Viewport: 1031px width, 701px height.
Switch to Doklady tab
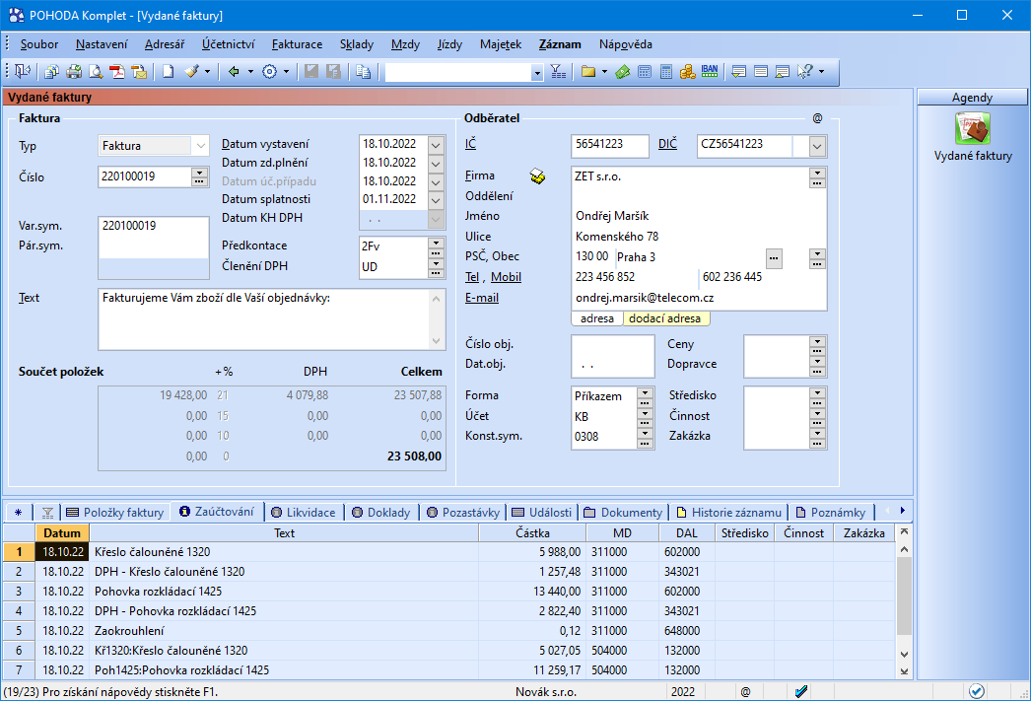point(380,513)
